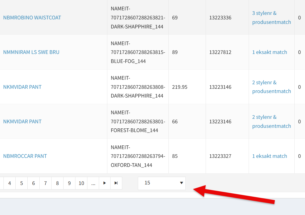Jump to page 10
Viewport: 305px width, 215px height.
pyautogui.click(x=81, y=183)
